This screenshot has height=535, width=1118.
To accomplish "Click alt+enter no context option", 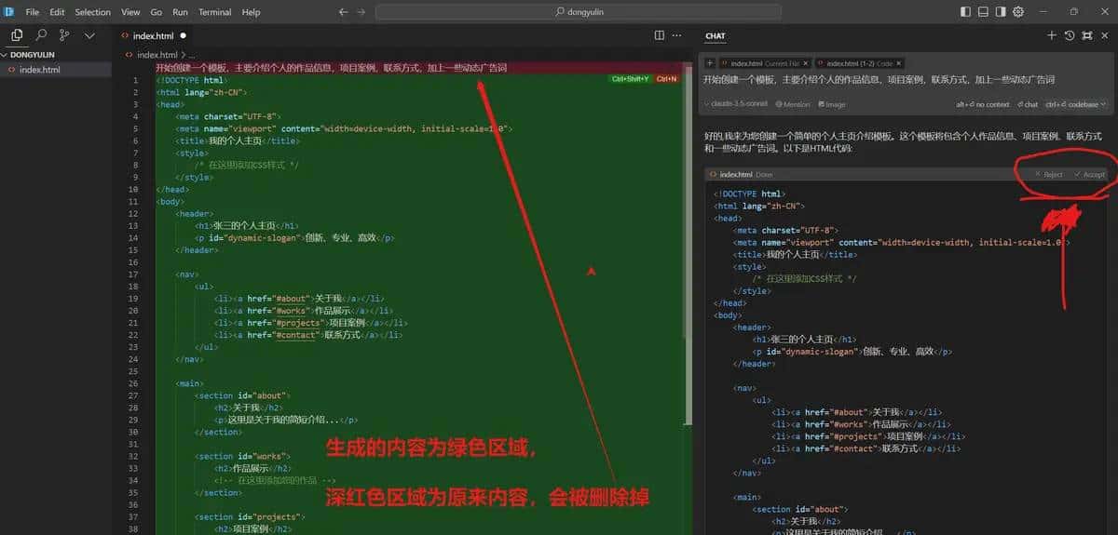I will point(982,104).
